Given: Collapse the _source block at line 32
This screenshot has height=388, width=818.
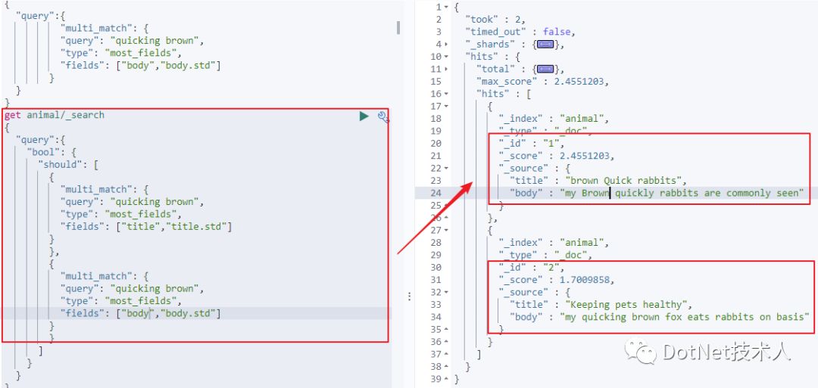Looking at the screenshot, I should click(447, 292).
